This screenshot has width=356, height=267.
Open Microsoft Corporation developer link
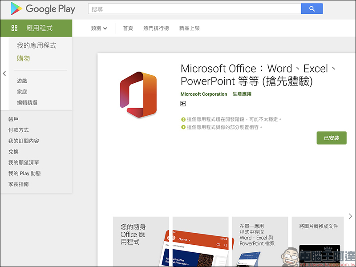pos(204,94)
